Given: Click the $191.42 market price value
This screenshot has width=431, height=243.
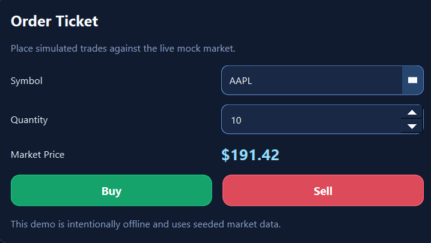Looking at the screenshot, I should coord(250,155).
